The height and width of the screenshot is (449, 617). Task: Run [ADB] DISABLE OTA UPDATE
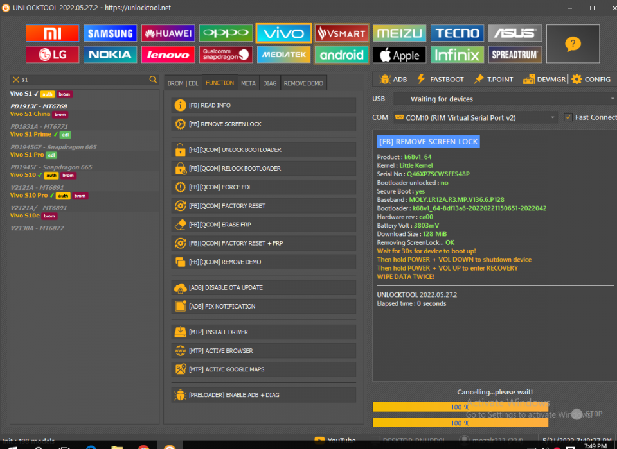[264, 287]
